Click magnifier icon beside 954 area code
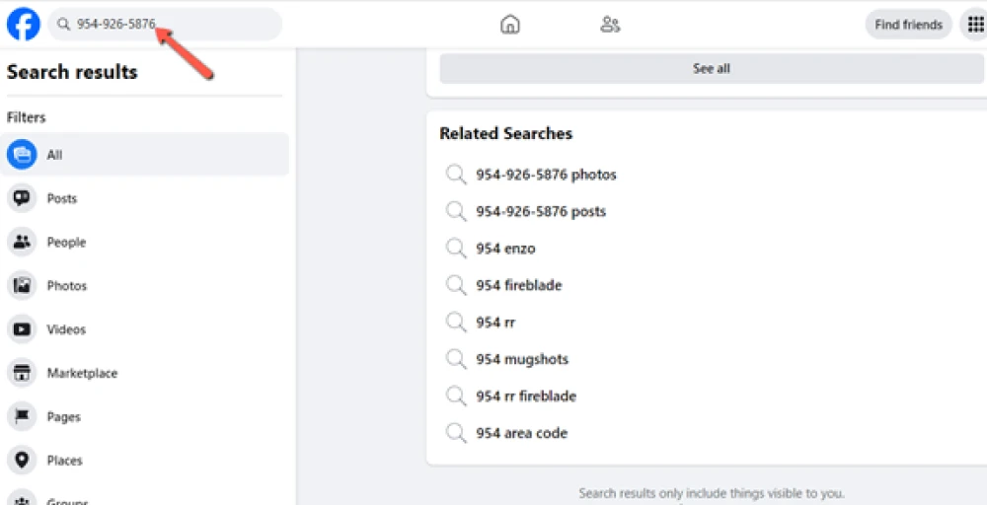 coord(456,433)
